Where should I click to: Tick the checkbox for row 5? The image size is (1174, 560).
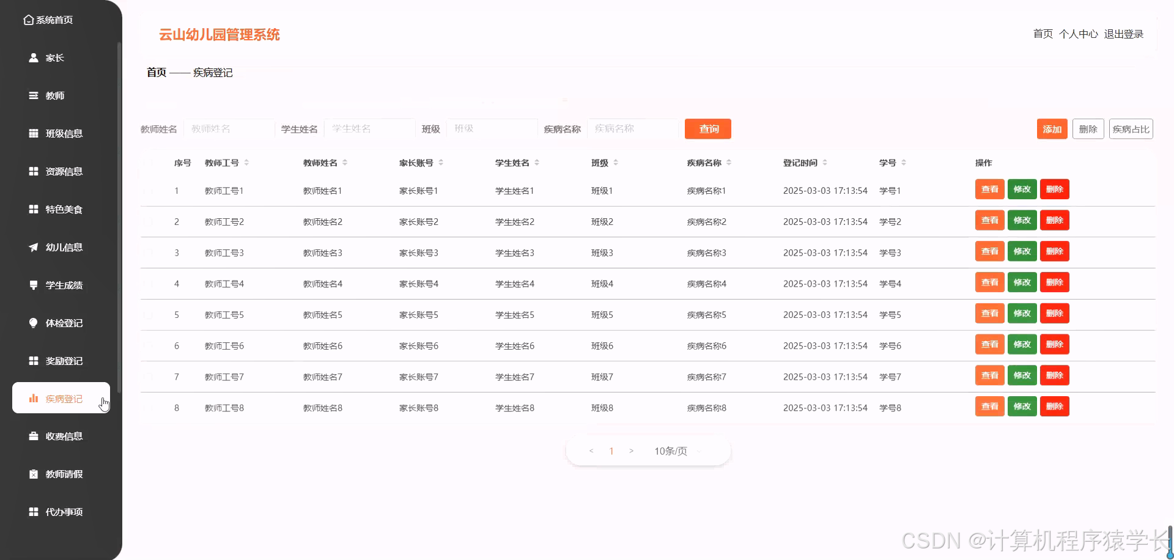pos(148,315)
